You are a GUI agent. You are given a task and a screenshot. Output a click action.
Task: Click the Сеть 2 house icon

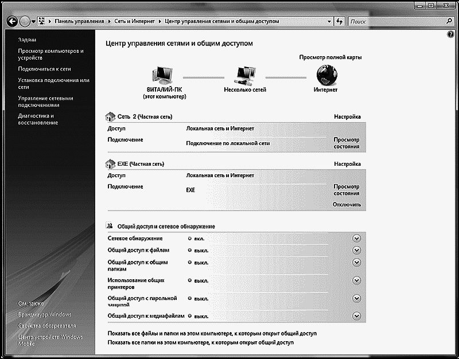click(112, 116)
